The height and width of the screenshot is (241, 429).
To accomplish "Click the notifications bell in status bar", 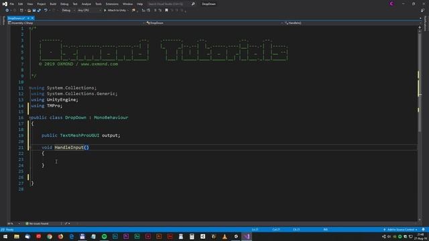I will (423, 230).
